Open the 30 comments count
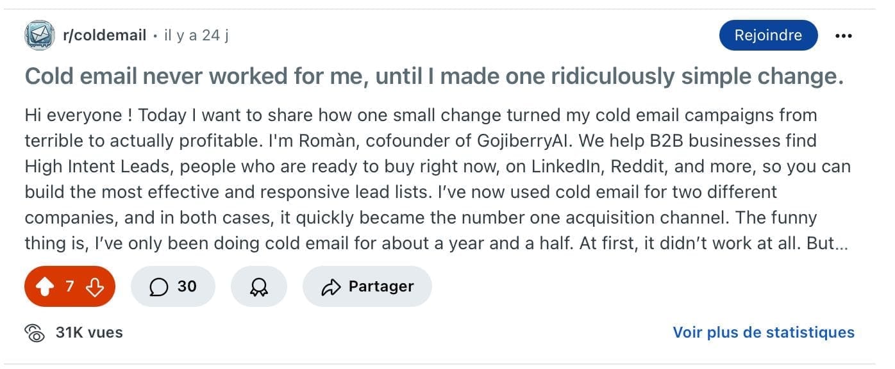The height and width of the screenshot is (369, 895). tap(187, 287)
